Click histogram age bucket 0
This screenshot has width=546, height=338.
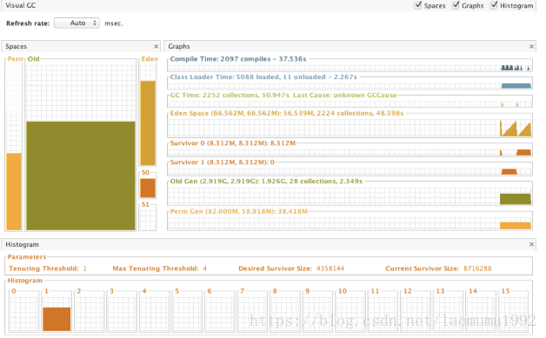click(x=24, y=311)
